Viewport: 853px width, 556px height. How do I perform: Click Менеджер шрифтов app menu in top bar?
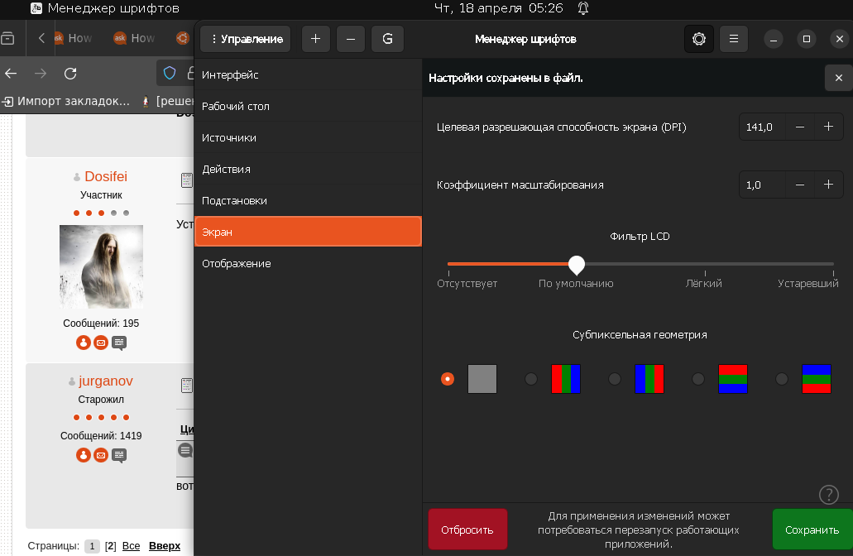[105, 8]
